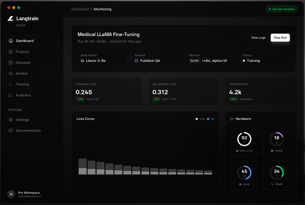
Task: Click the GPU Util circular gauge
Action: [x=244, y=139]
